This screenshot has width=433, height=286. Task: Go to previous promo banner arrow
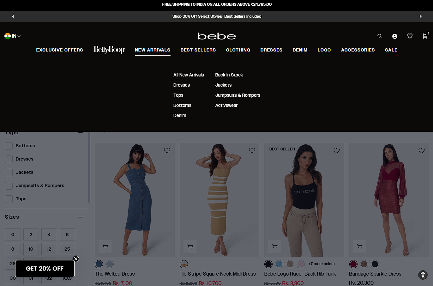[13, 16]
